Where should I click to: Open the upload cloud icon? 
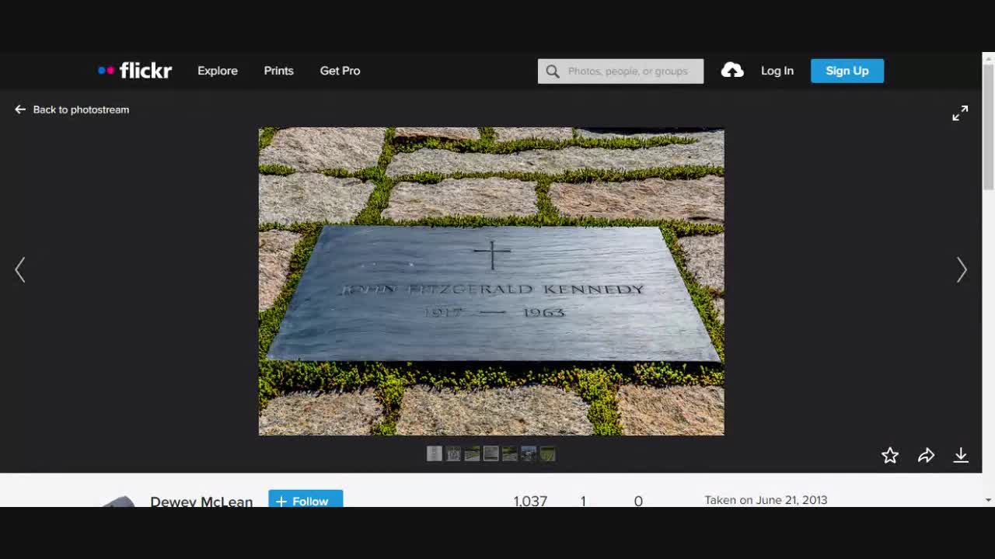click(x=732, y=71)
